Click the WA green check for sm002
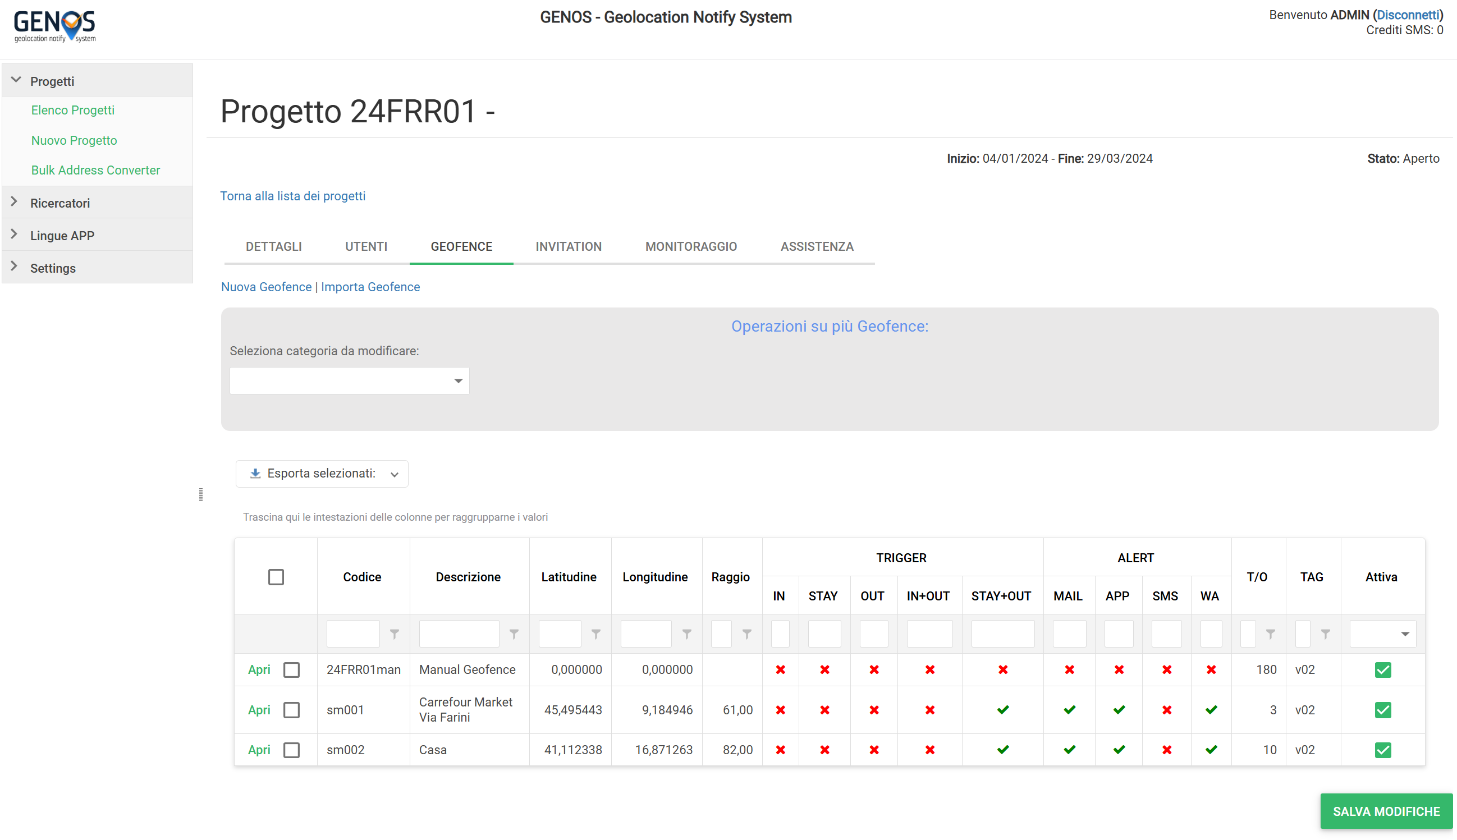The height and width of the screenshot is (840, 1457). (x=1211, y=750)
